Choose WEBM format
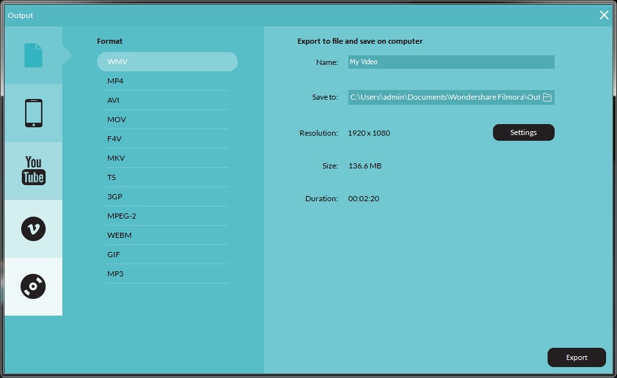Image resolution: width=617 pixels, height=378 pixels. 167,235
